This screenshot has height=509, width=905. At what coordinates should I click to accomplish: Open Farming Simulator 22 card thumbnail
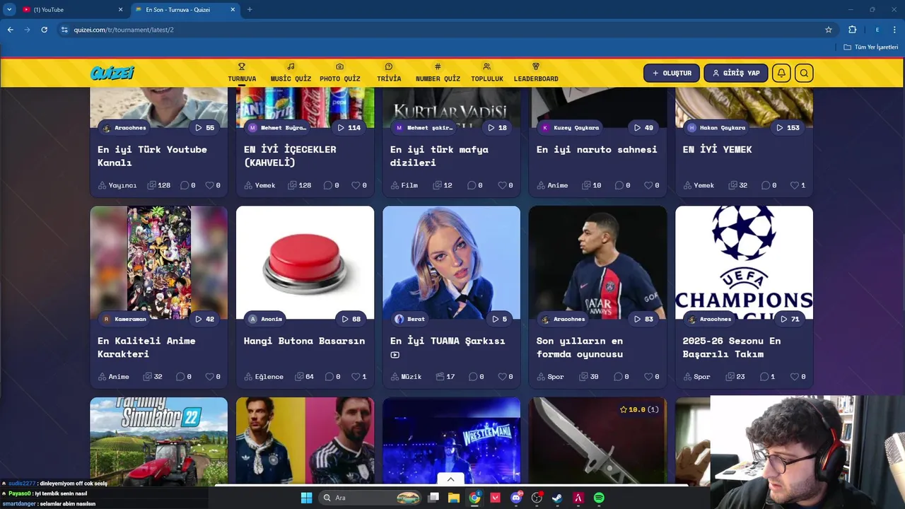(159, 440)
